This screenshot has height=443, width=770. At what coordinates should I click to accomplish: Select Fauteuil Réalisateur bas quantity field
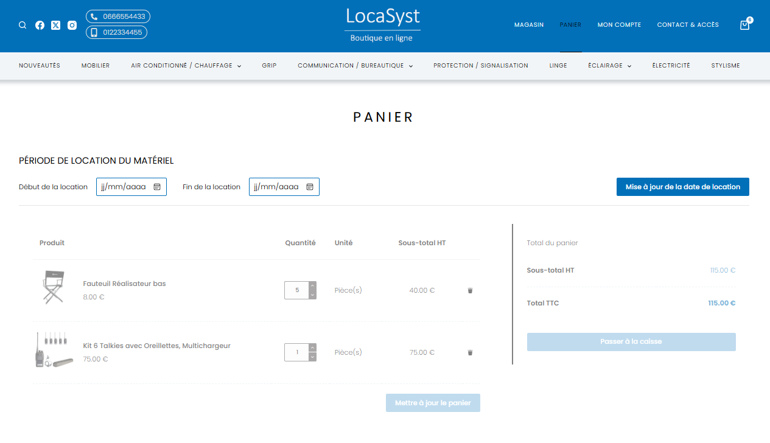[297, 290]
